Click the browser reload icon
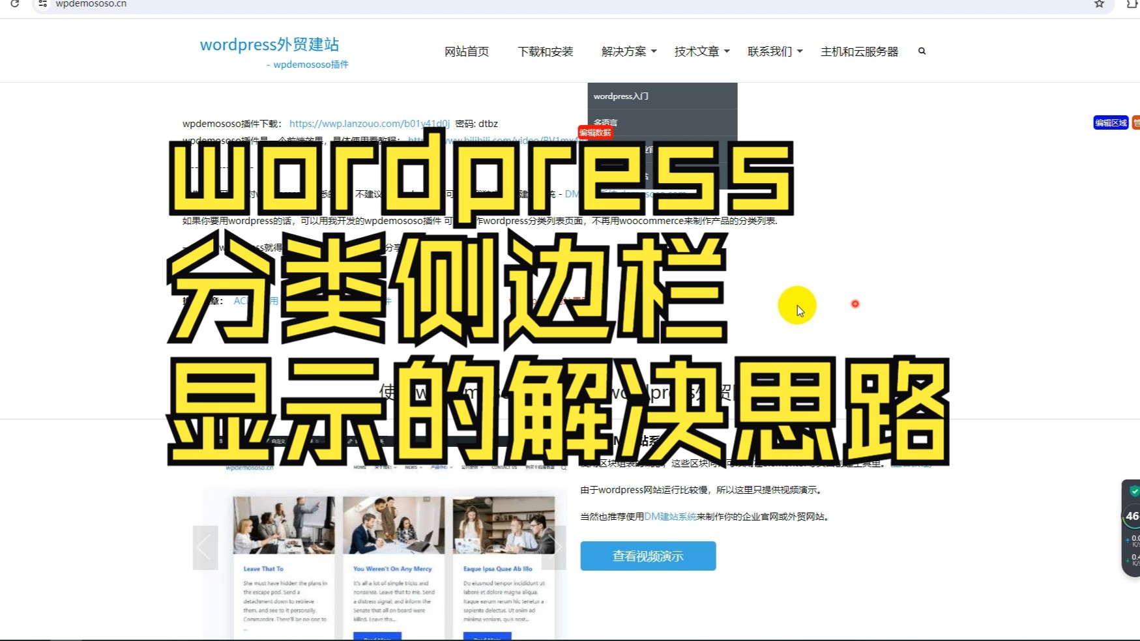 click(14, 4)
